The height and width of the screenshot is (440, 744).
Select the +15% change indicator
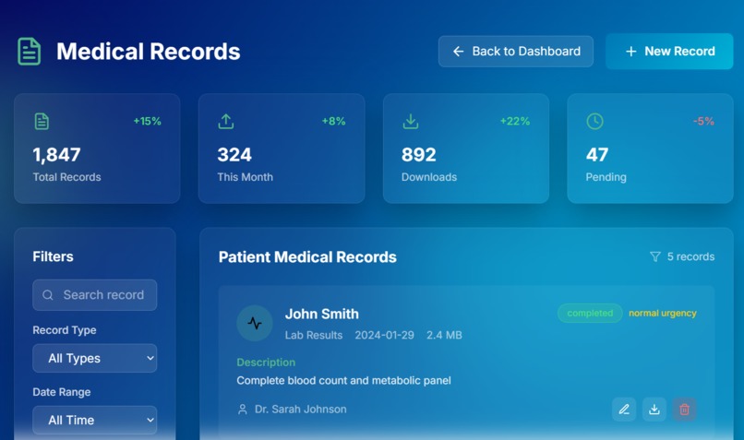[x=147, y=122]
